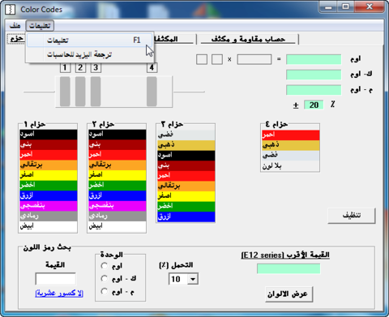Open the ملف menu

pyautogui.click(x=15, y=26)
